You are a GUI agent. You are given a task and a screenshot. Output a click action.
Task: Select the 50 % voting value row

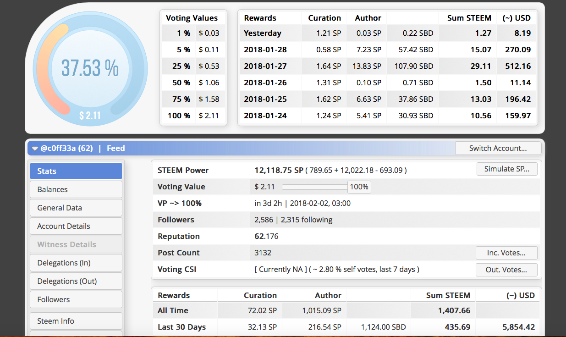click(x=193, y=83)
